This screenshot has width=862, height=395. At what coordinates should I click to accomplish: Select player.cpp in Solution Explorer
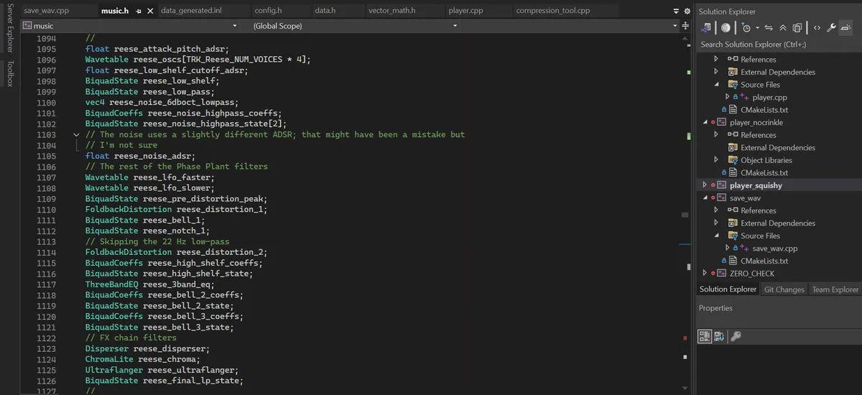pos(769,97)
